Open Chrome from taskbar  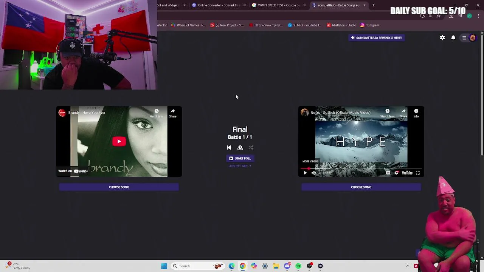[242, 266]
